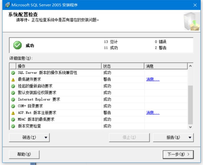Click green check icon for SQL Server 版本的操作系统兼容性
Image resolution: width=203 pixels, height=165 pixels.
click(x=13, y=73)
